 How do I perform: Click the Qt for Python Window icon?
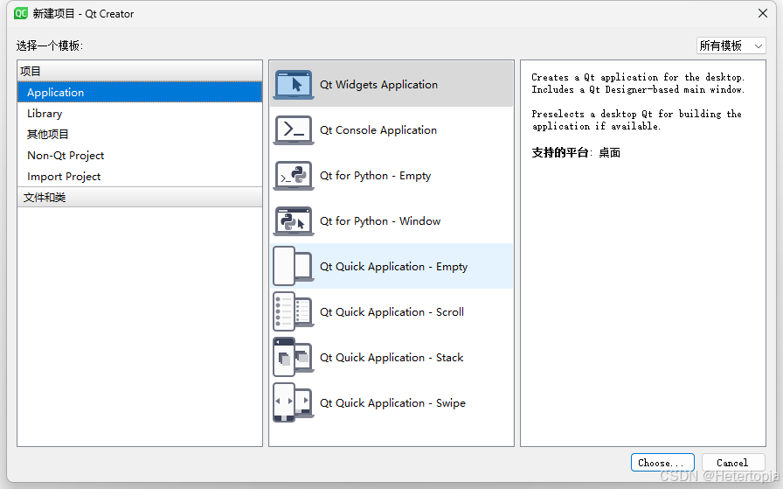click(294, 221)
